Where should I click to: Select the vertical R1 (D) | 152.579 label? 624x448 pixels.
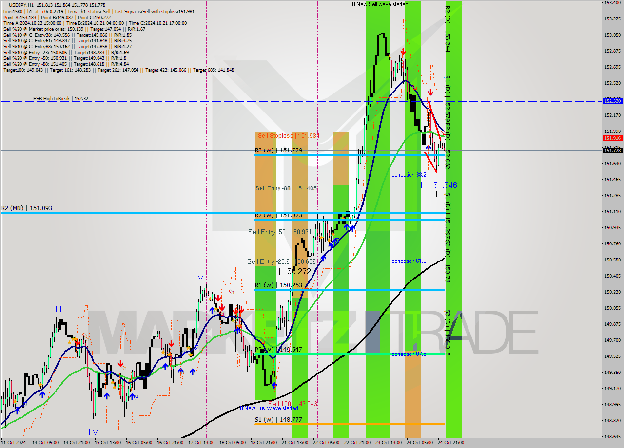(x=448, y=99)
